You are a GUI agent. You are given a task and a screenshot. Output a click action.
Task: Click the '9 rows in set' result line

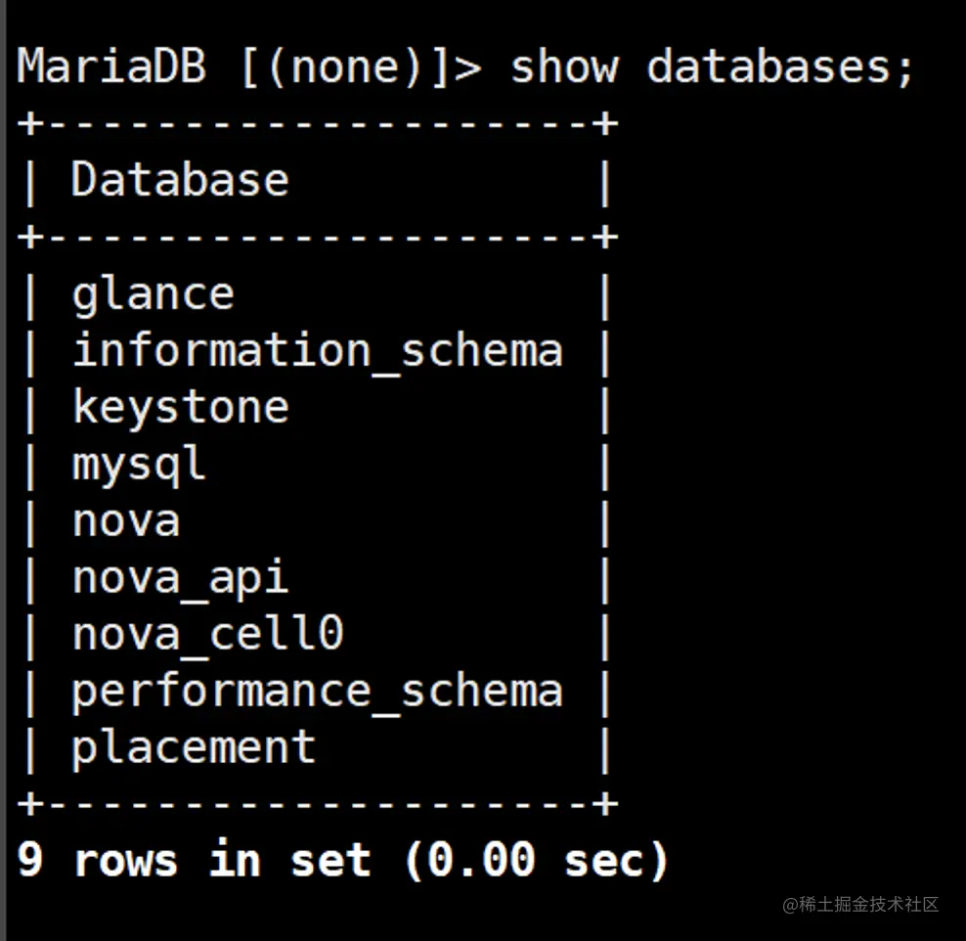194,860
